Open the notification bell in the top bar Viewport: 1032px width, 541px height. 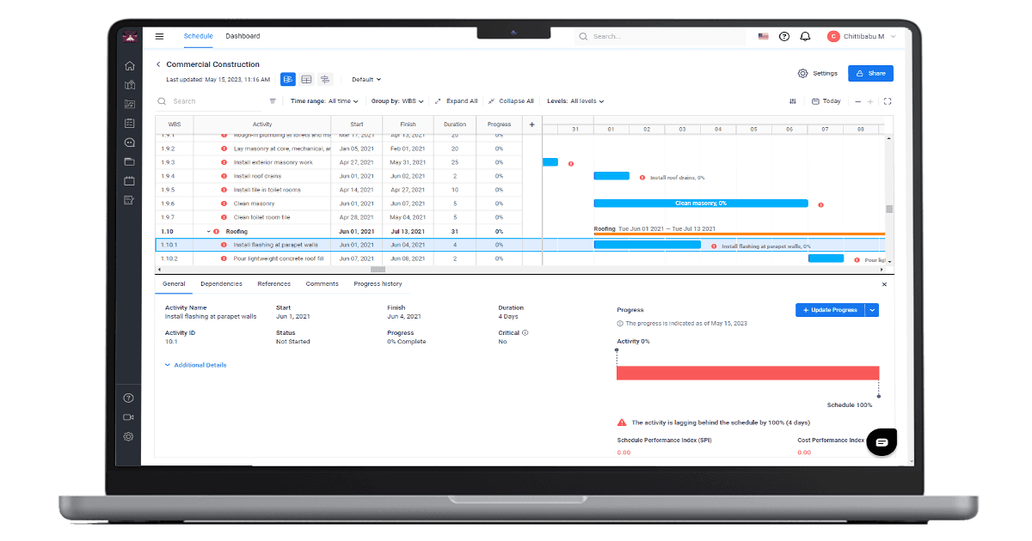(x=805, y=36)
